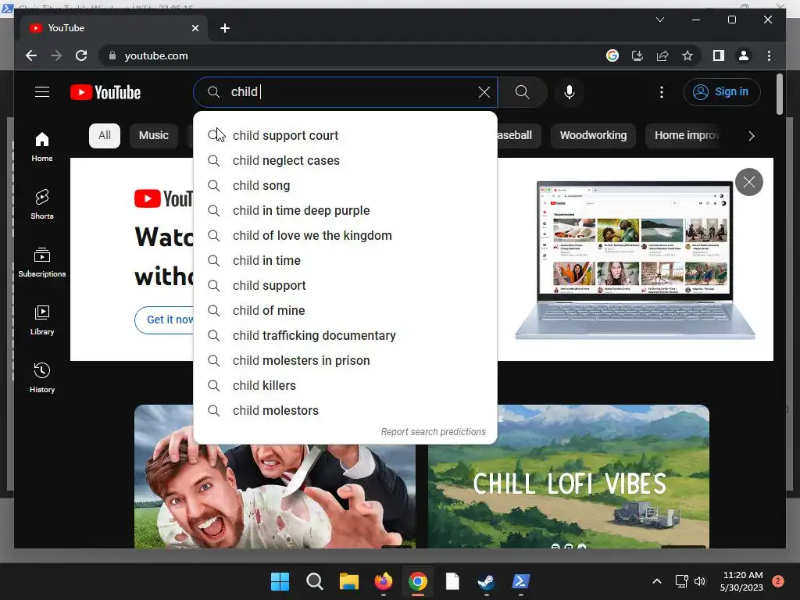The height and width of the screenshot is (600, 800).
Task: Open PowerShell from the taskbar
Action: tap(520, 581)
